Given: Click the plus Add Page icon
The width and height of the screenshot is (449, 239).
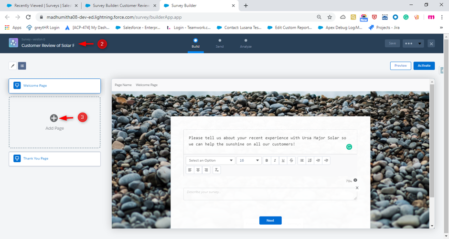Looking at the screenshot, I should 54,118.
